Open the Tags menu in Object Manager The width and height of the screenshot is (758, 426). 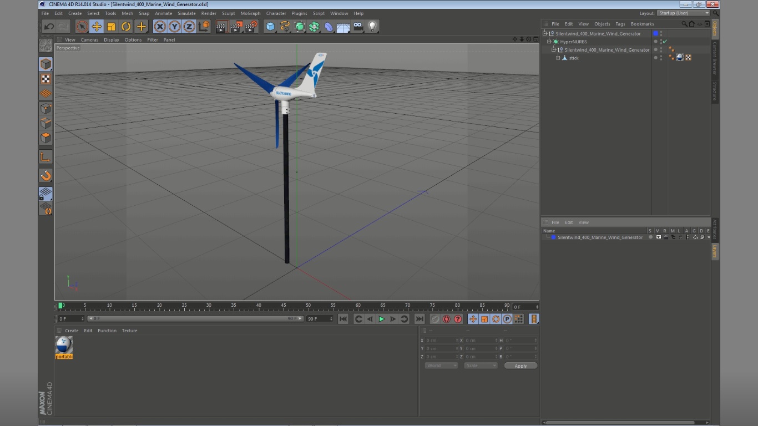[620, 24]
